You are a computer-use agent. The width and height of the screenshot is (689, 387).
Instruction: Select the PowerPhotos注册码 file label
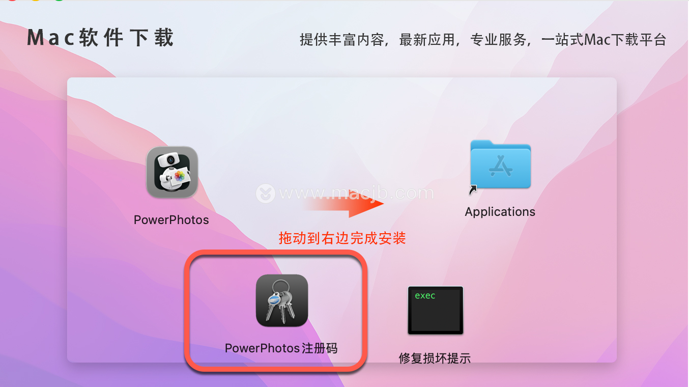[281, 348]
